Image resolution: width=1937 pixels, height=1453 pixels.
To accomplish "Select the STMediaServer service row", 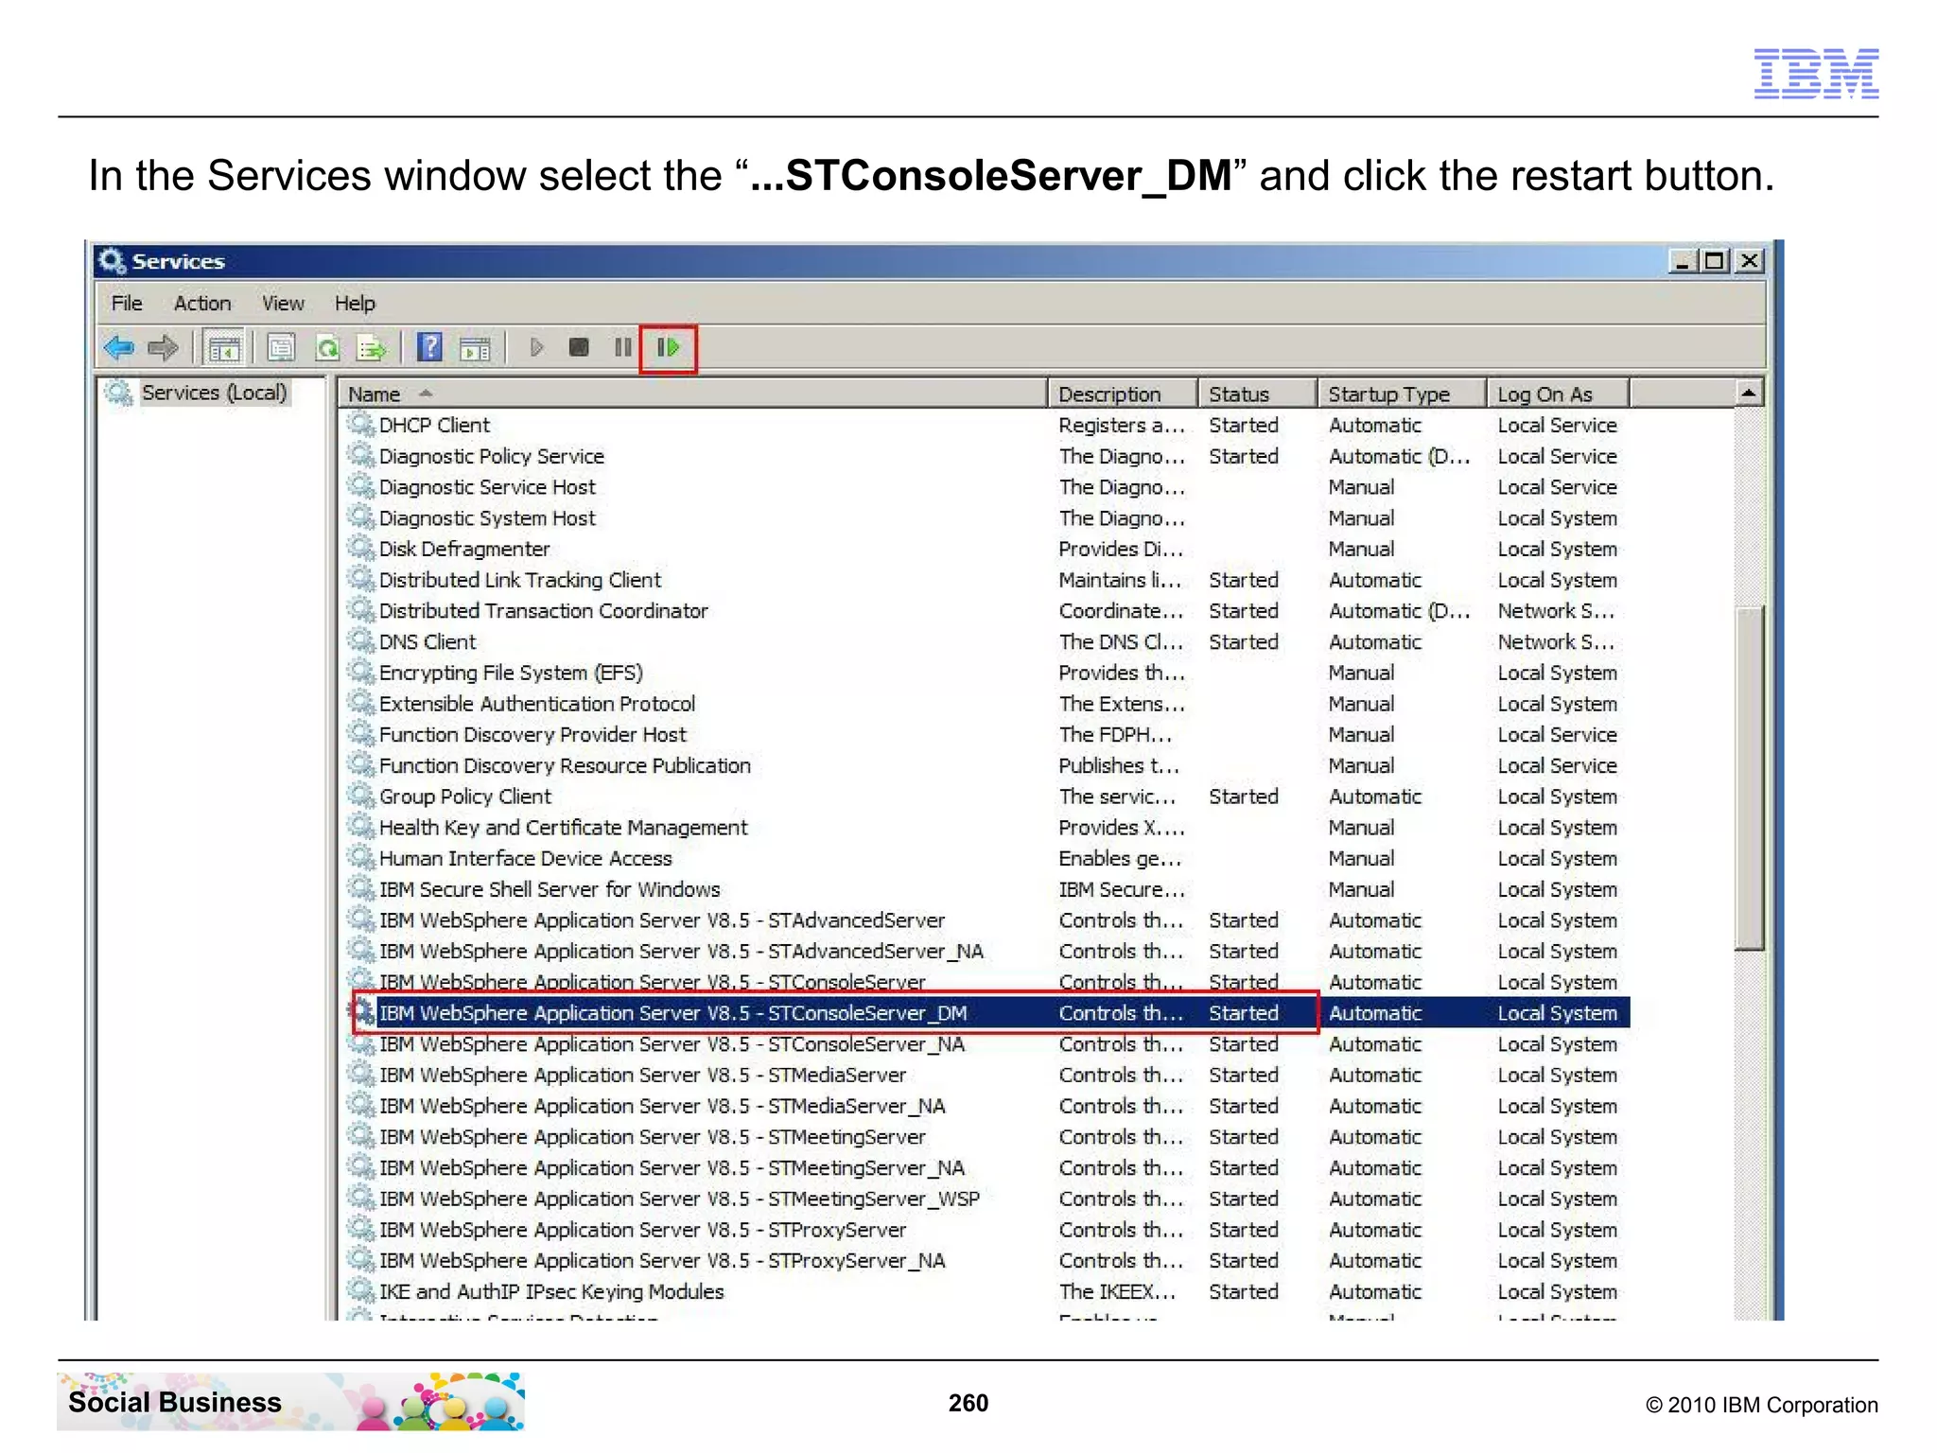I will pyautogui.click(x=986, y=1076).
